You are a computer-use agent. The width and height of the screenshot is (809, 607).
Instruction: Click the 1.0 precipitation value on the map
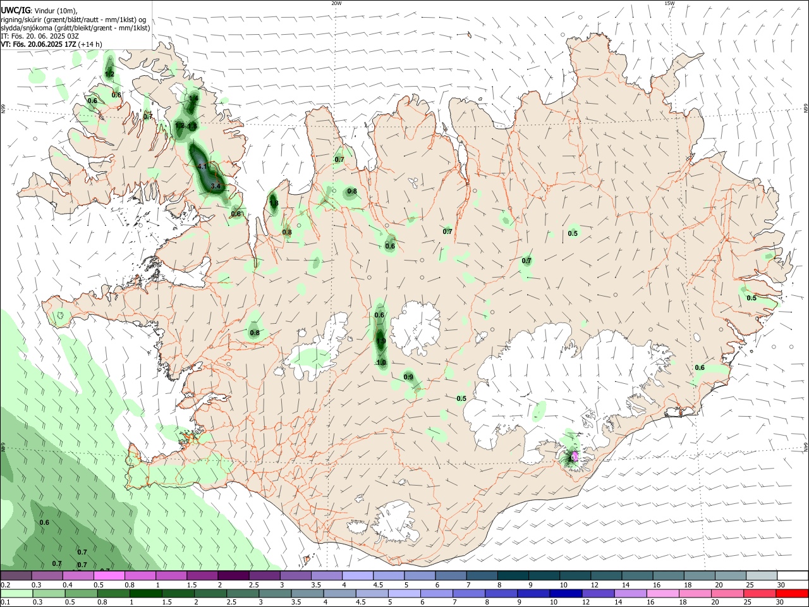click(381, 362)
